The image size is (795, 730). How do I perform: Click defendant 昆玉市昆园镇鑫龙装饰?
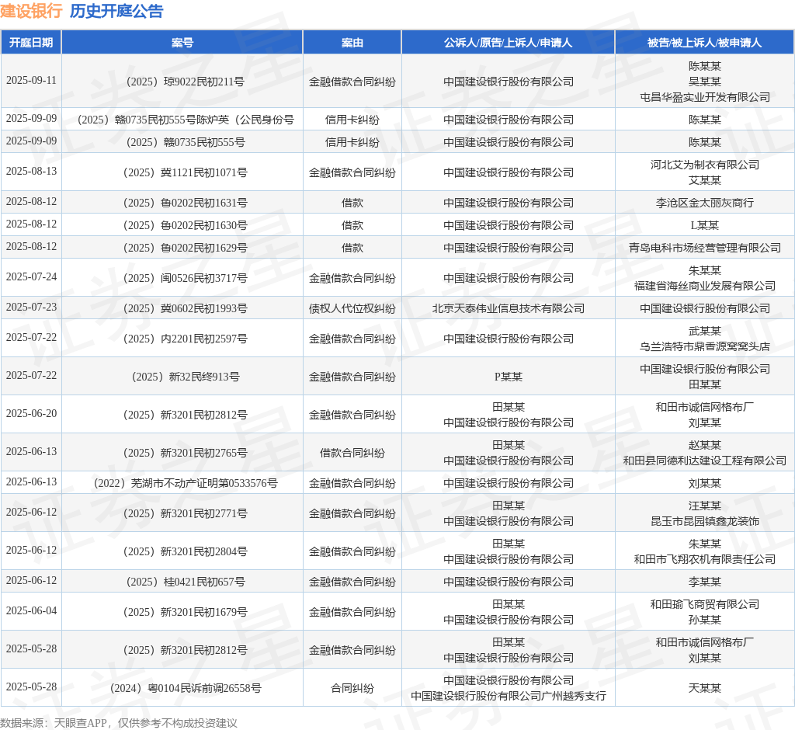[705, 522]
